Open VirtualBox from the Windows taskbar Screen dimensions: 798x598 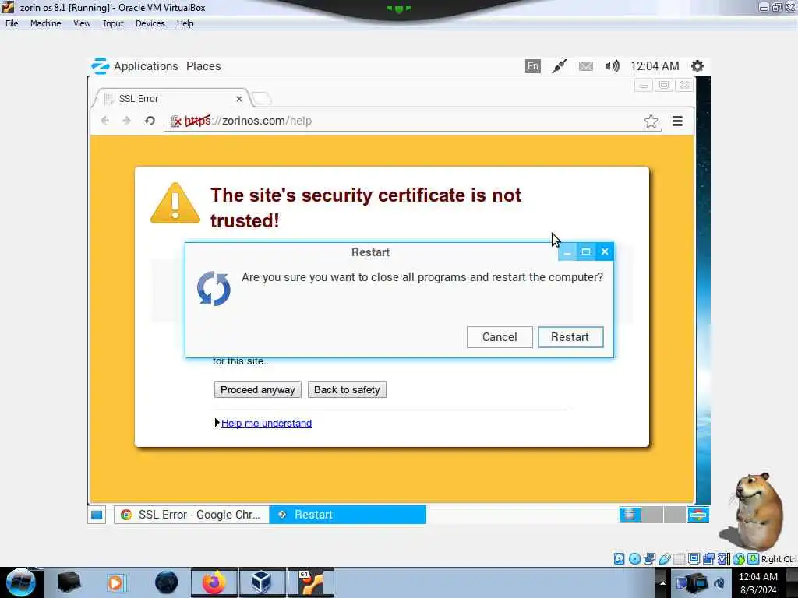pos(261,582)
